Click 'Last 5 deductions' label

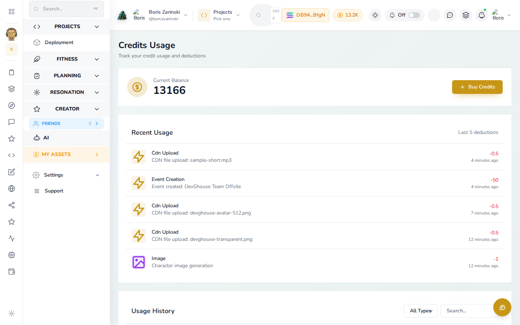point(478,133)
